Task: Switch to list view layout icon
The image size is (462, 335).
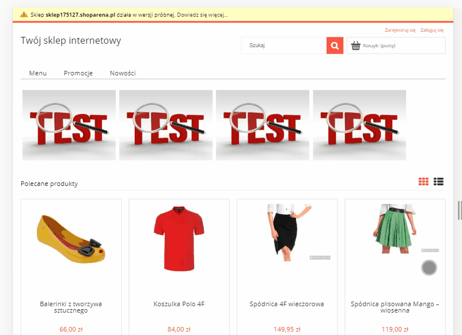Action: pyautogui.click(x=438, y=182)
